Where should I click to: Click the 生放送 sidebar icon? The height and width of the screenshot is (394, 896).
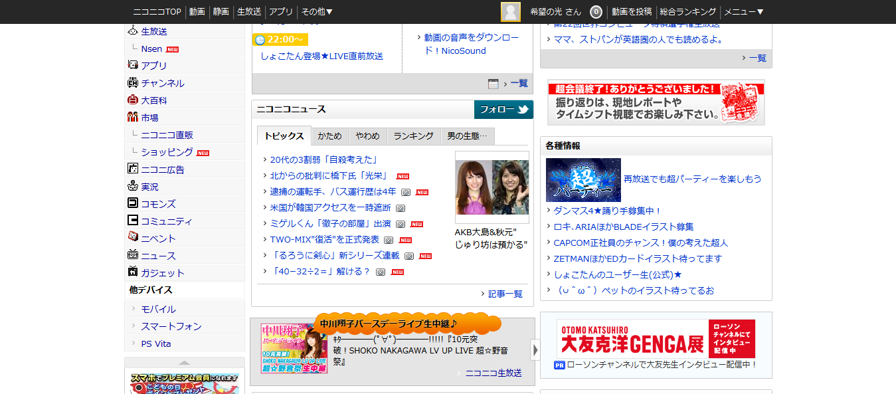(x=133, y=31)
